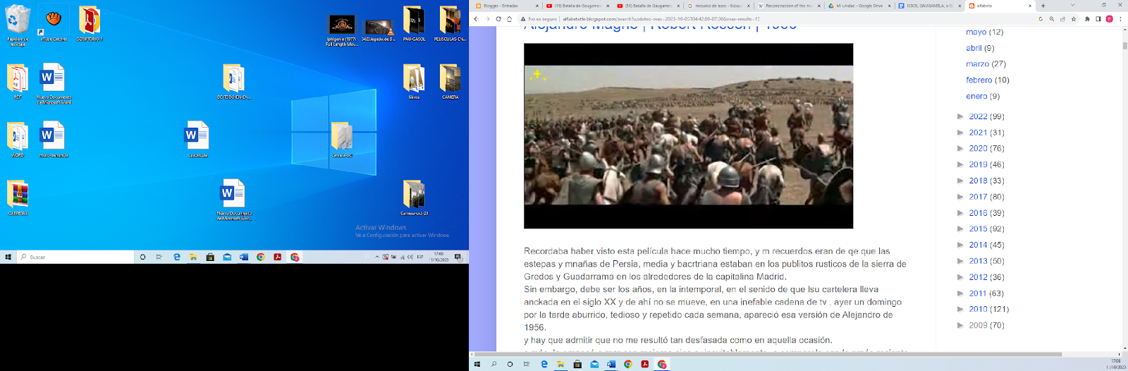
Task: Expand the 2016 blog archive
Action: 960,212
